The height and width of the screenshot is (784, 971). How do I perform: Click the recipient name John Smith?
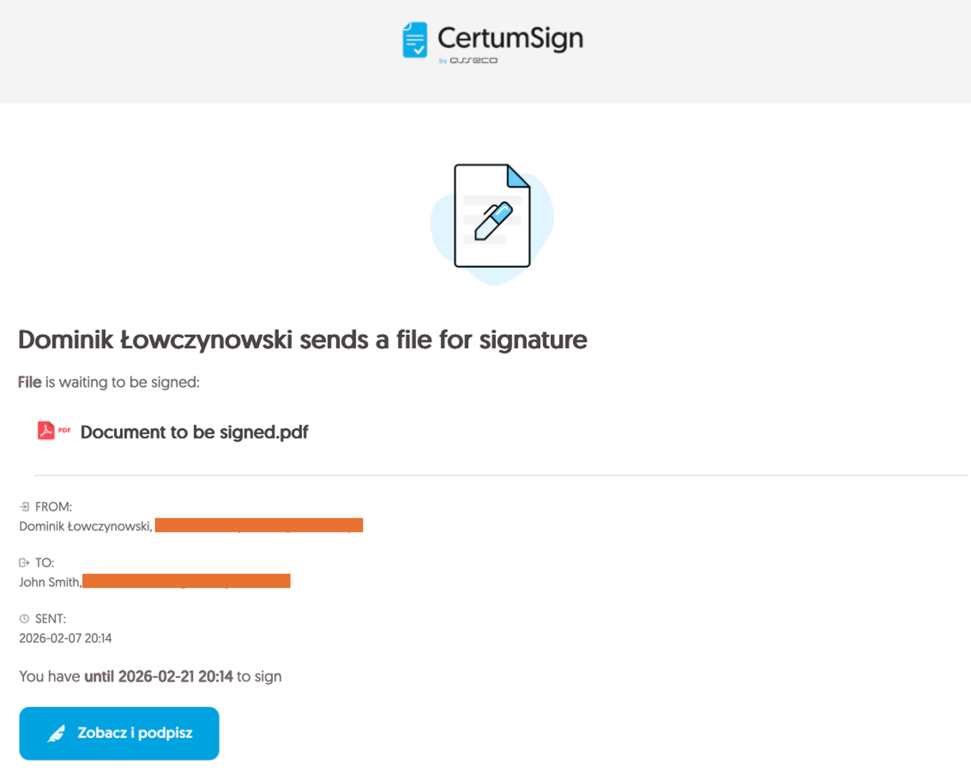click(x=50, y=582)
